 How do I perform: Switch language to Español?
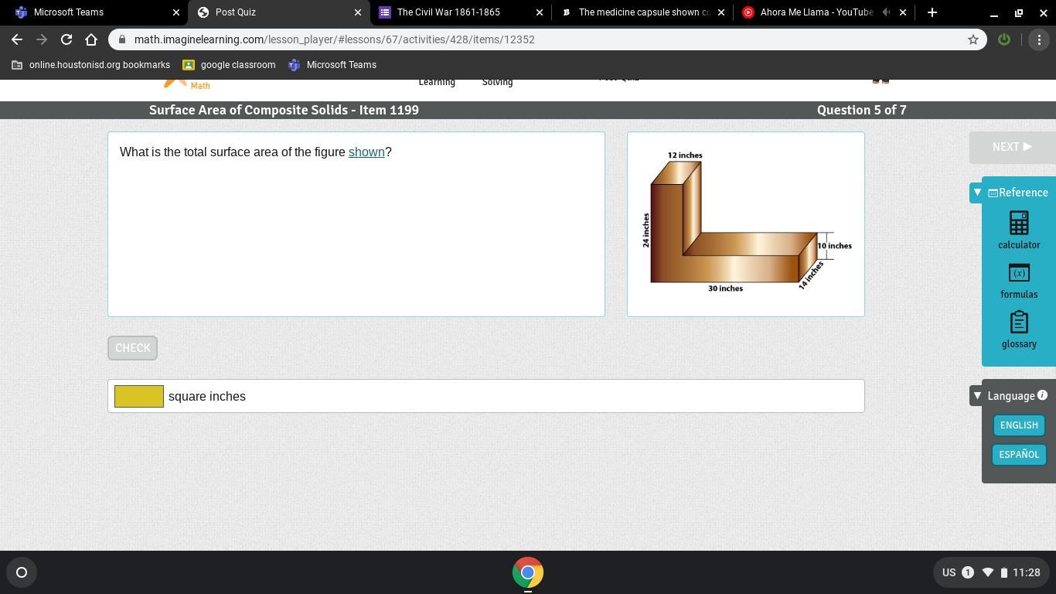pyautogui.click(x=1019, y=455)
